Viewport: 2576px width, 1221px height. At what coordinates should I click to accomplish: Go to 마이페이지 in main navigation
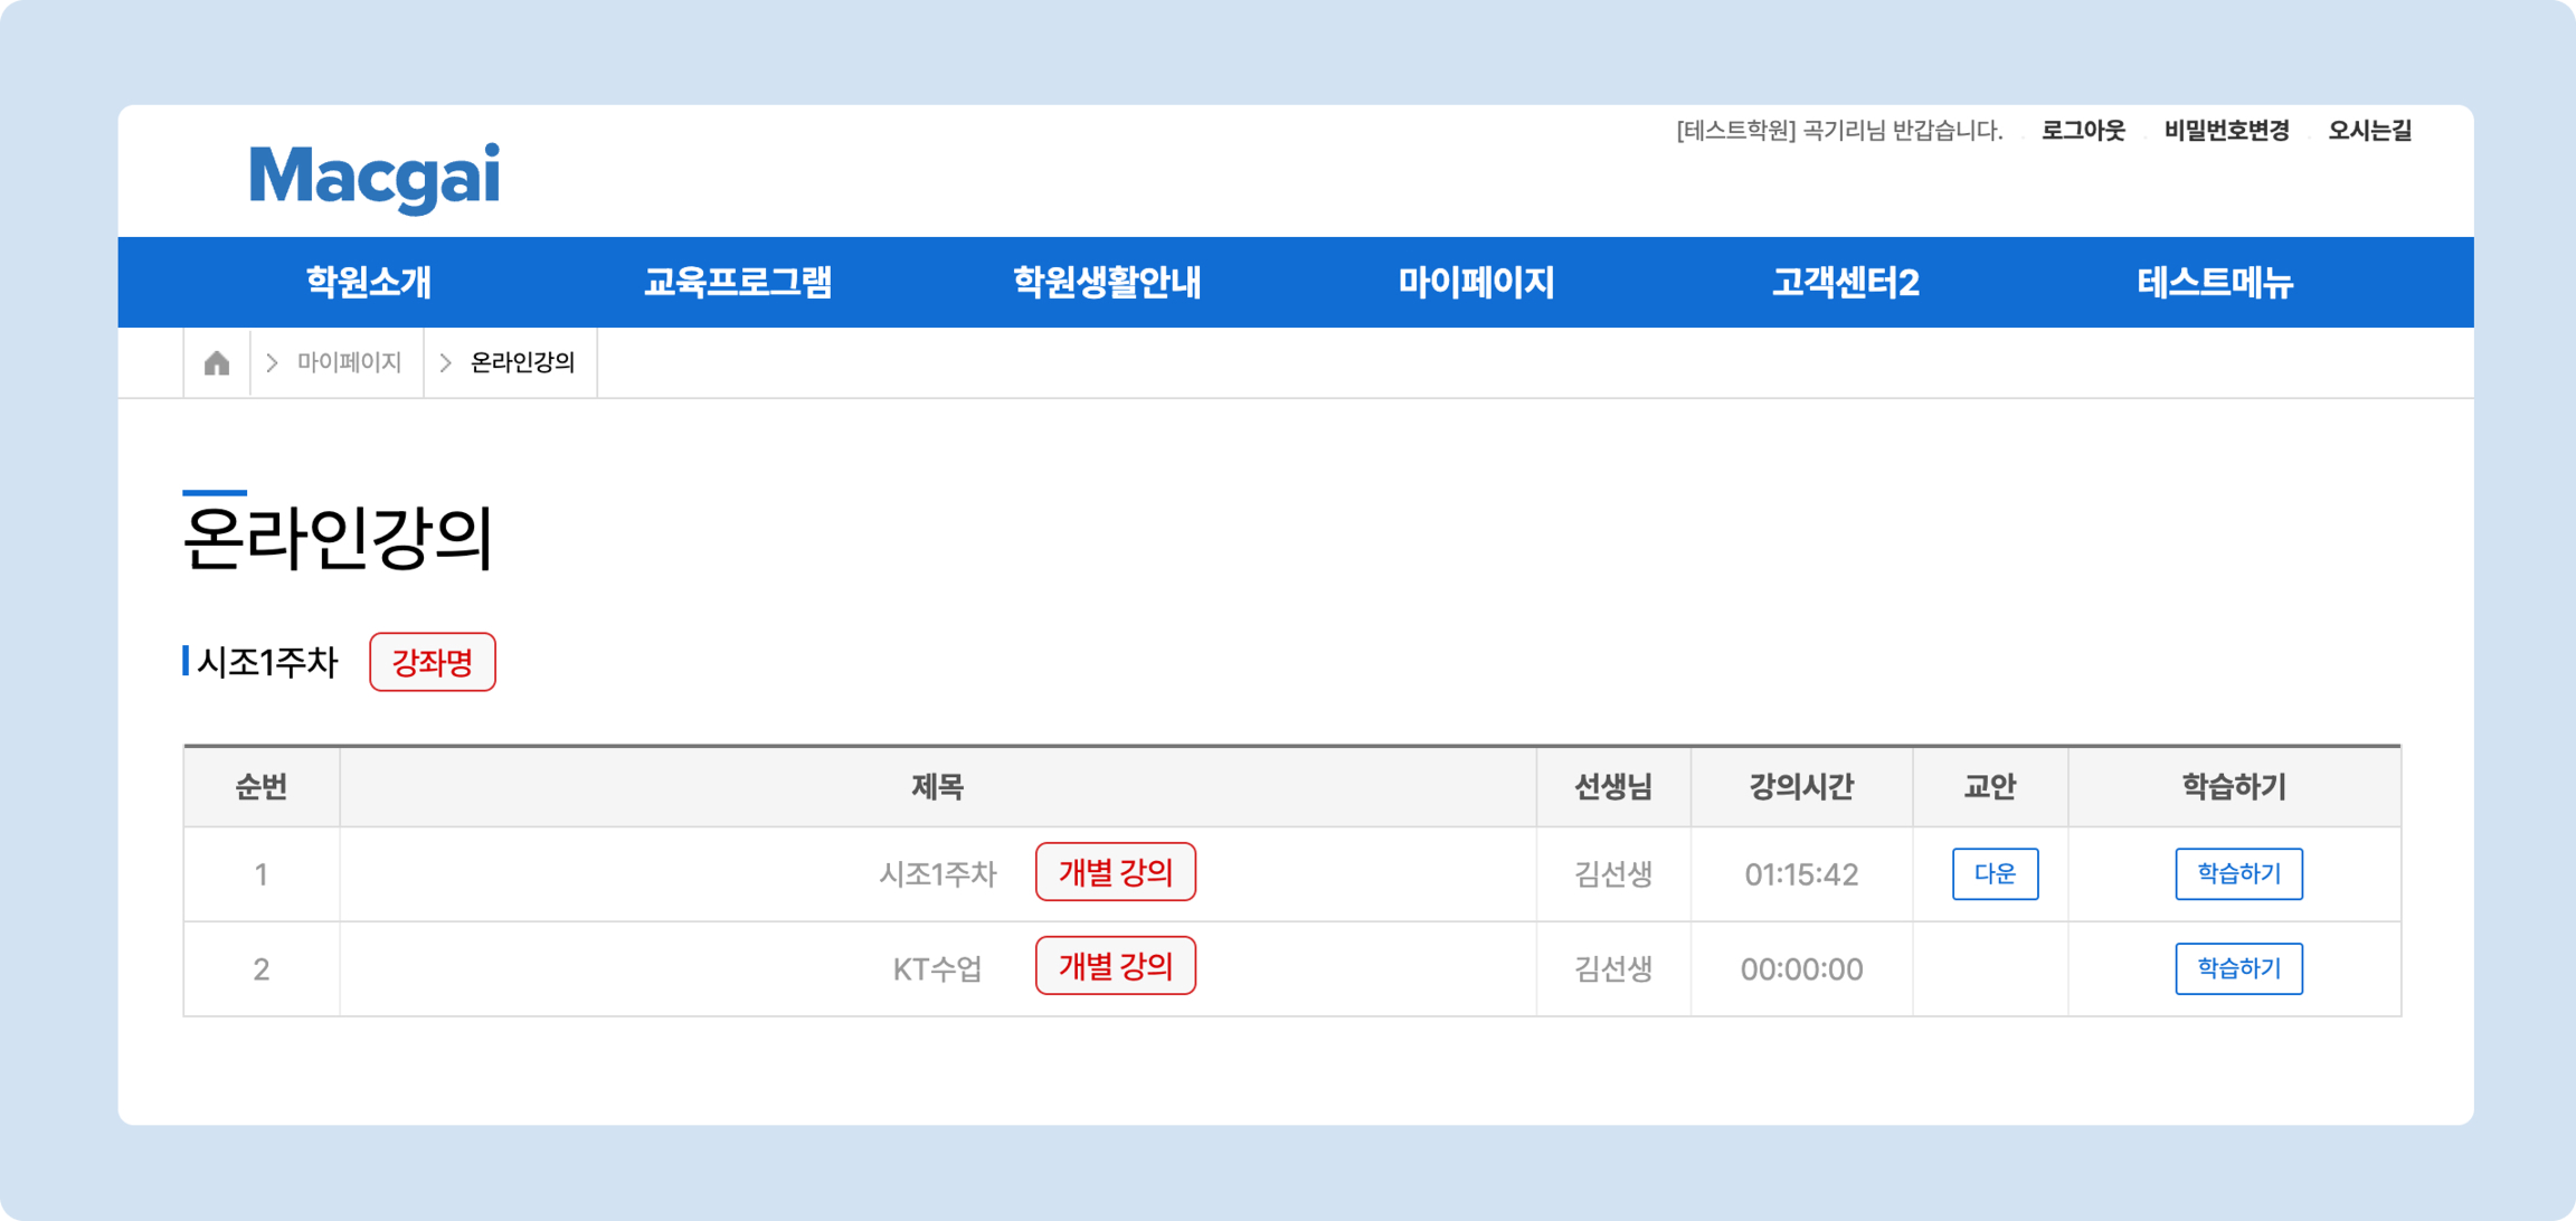pos(1476,282)
